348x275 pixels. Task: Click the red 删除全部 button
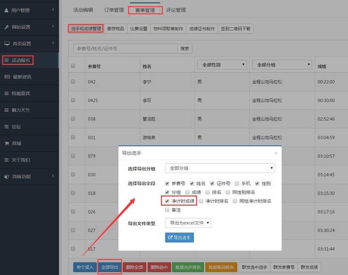pos(134,267)
